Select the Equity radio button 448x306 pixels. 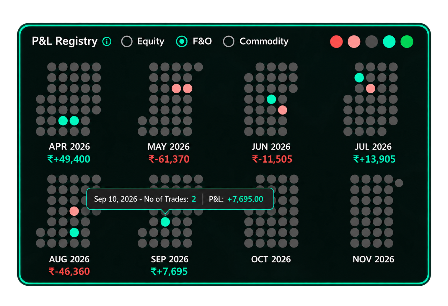click(127, 41)
